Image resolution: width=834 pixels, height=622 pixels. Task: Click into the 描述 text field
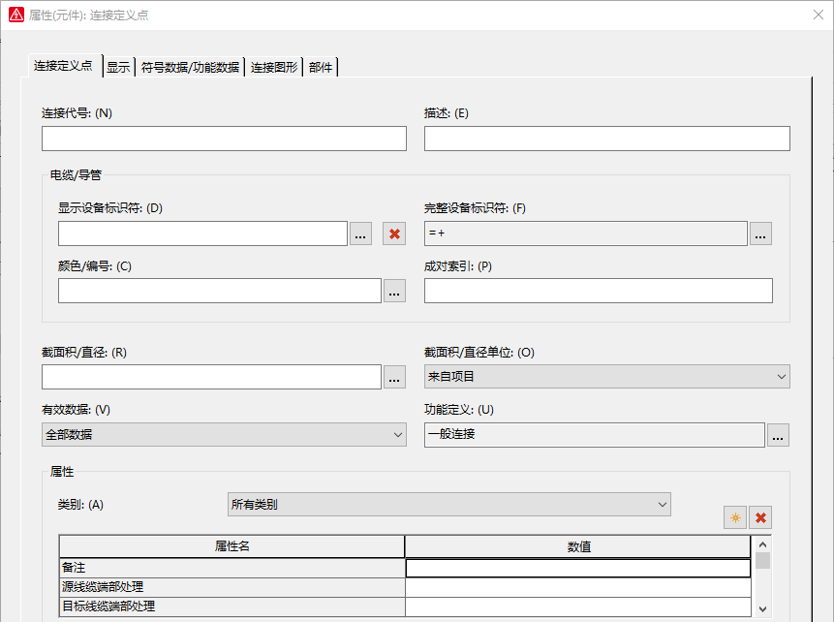click(606, 139)
